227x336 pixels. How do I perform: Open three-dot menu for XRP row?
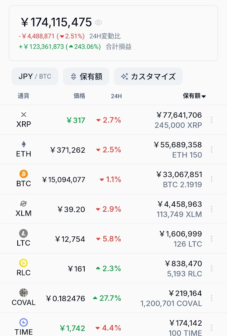[212, 120]
